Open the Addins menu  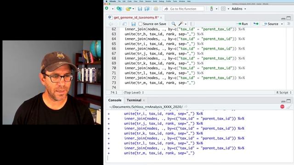[239, 9]
